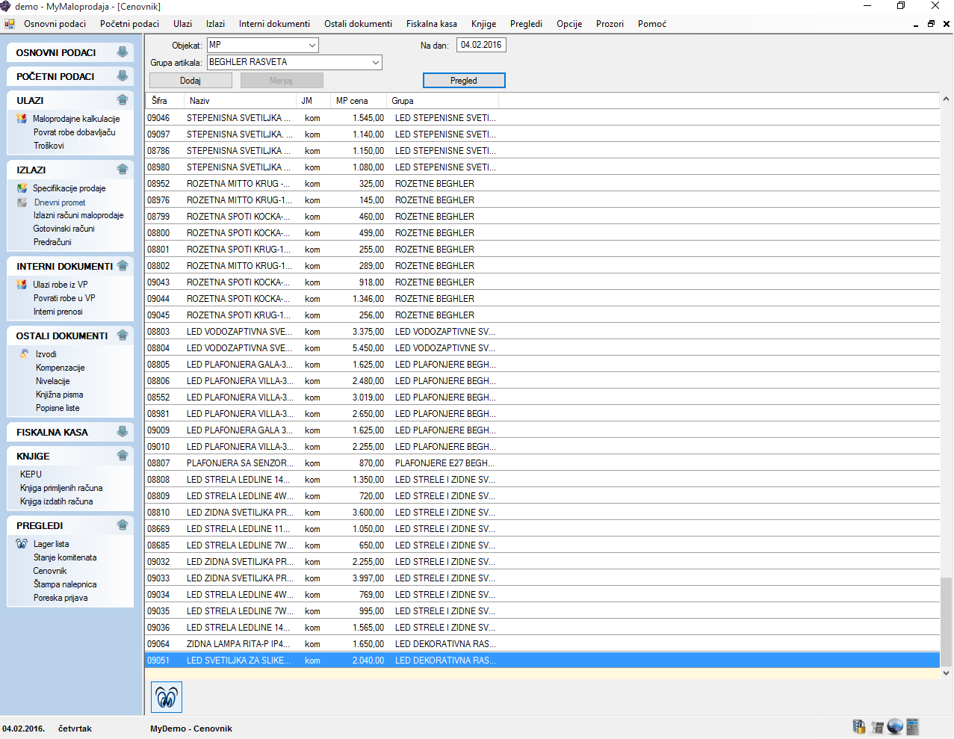
Task: Click the Izvodi icon in Ostali dokumenti
Action: point(25,354)
